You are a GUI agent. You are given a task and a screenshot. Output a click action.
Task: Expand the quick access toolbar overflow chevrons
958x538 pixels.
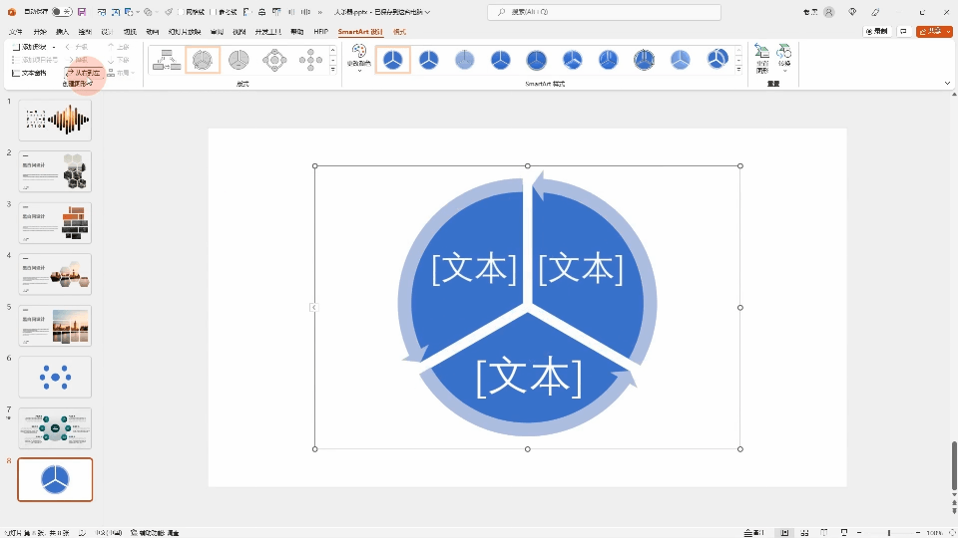[319, 12]
